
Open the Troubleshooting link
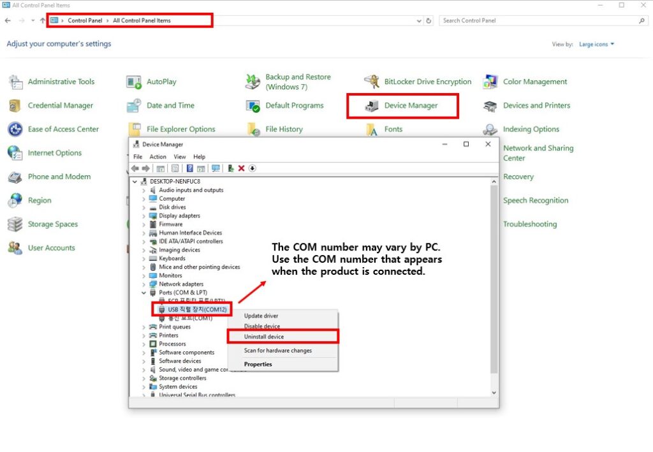[x=529, y=224]
